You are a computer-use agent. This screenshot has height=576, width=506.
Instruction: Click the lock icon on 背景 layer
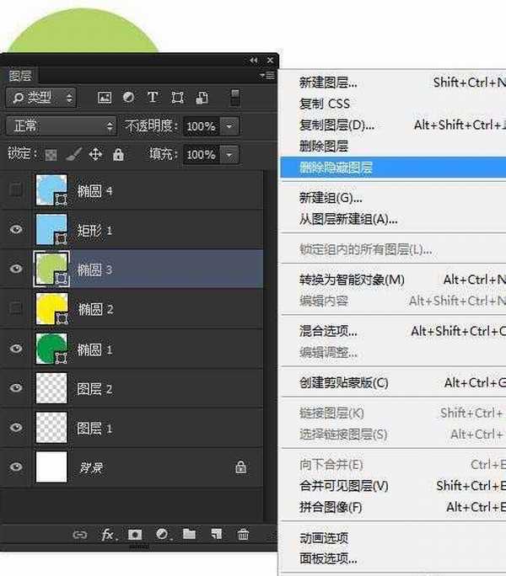click(x=240, y=467)
